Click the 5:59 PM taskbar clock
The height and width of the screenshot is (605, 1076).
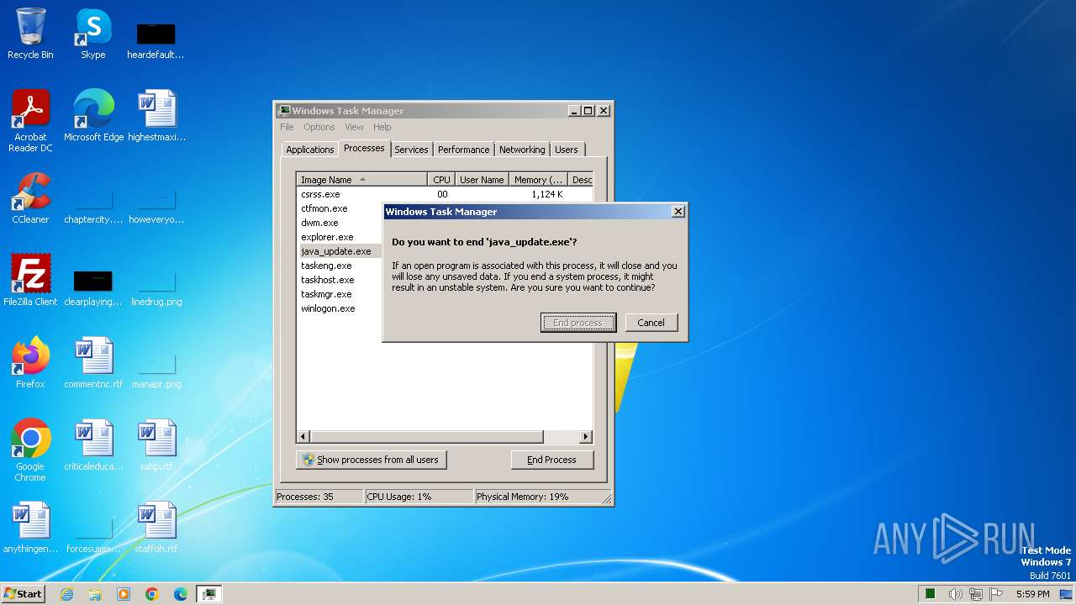click(x=1032, y=594)
